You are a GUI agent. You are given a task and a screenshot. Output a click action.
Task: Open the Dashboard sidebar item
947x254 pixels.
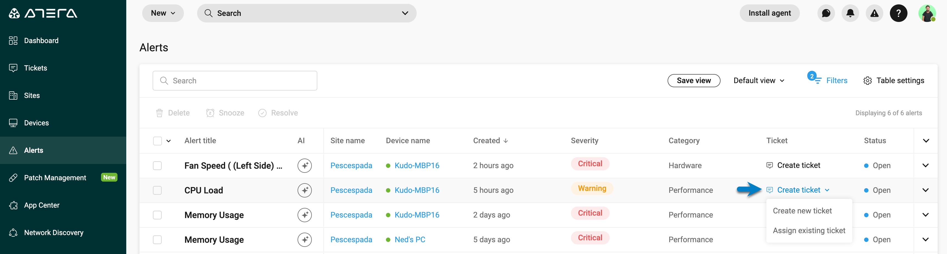63,40
